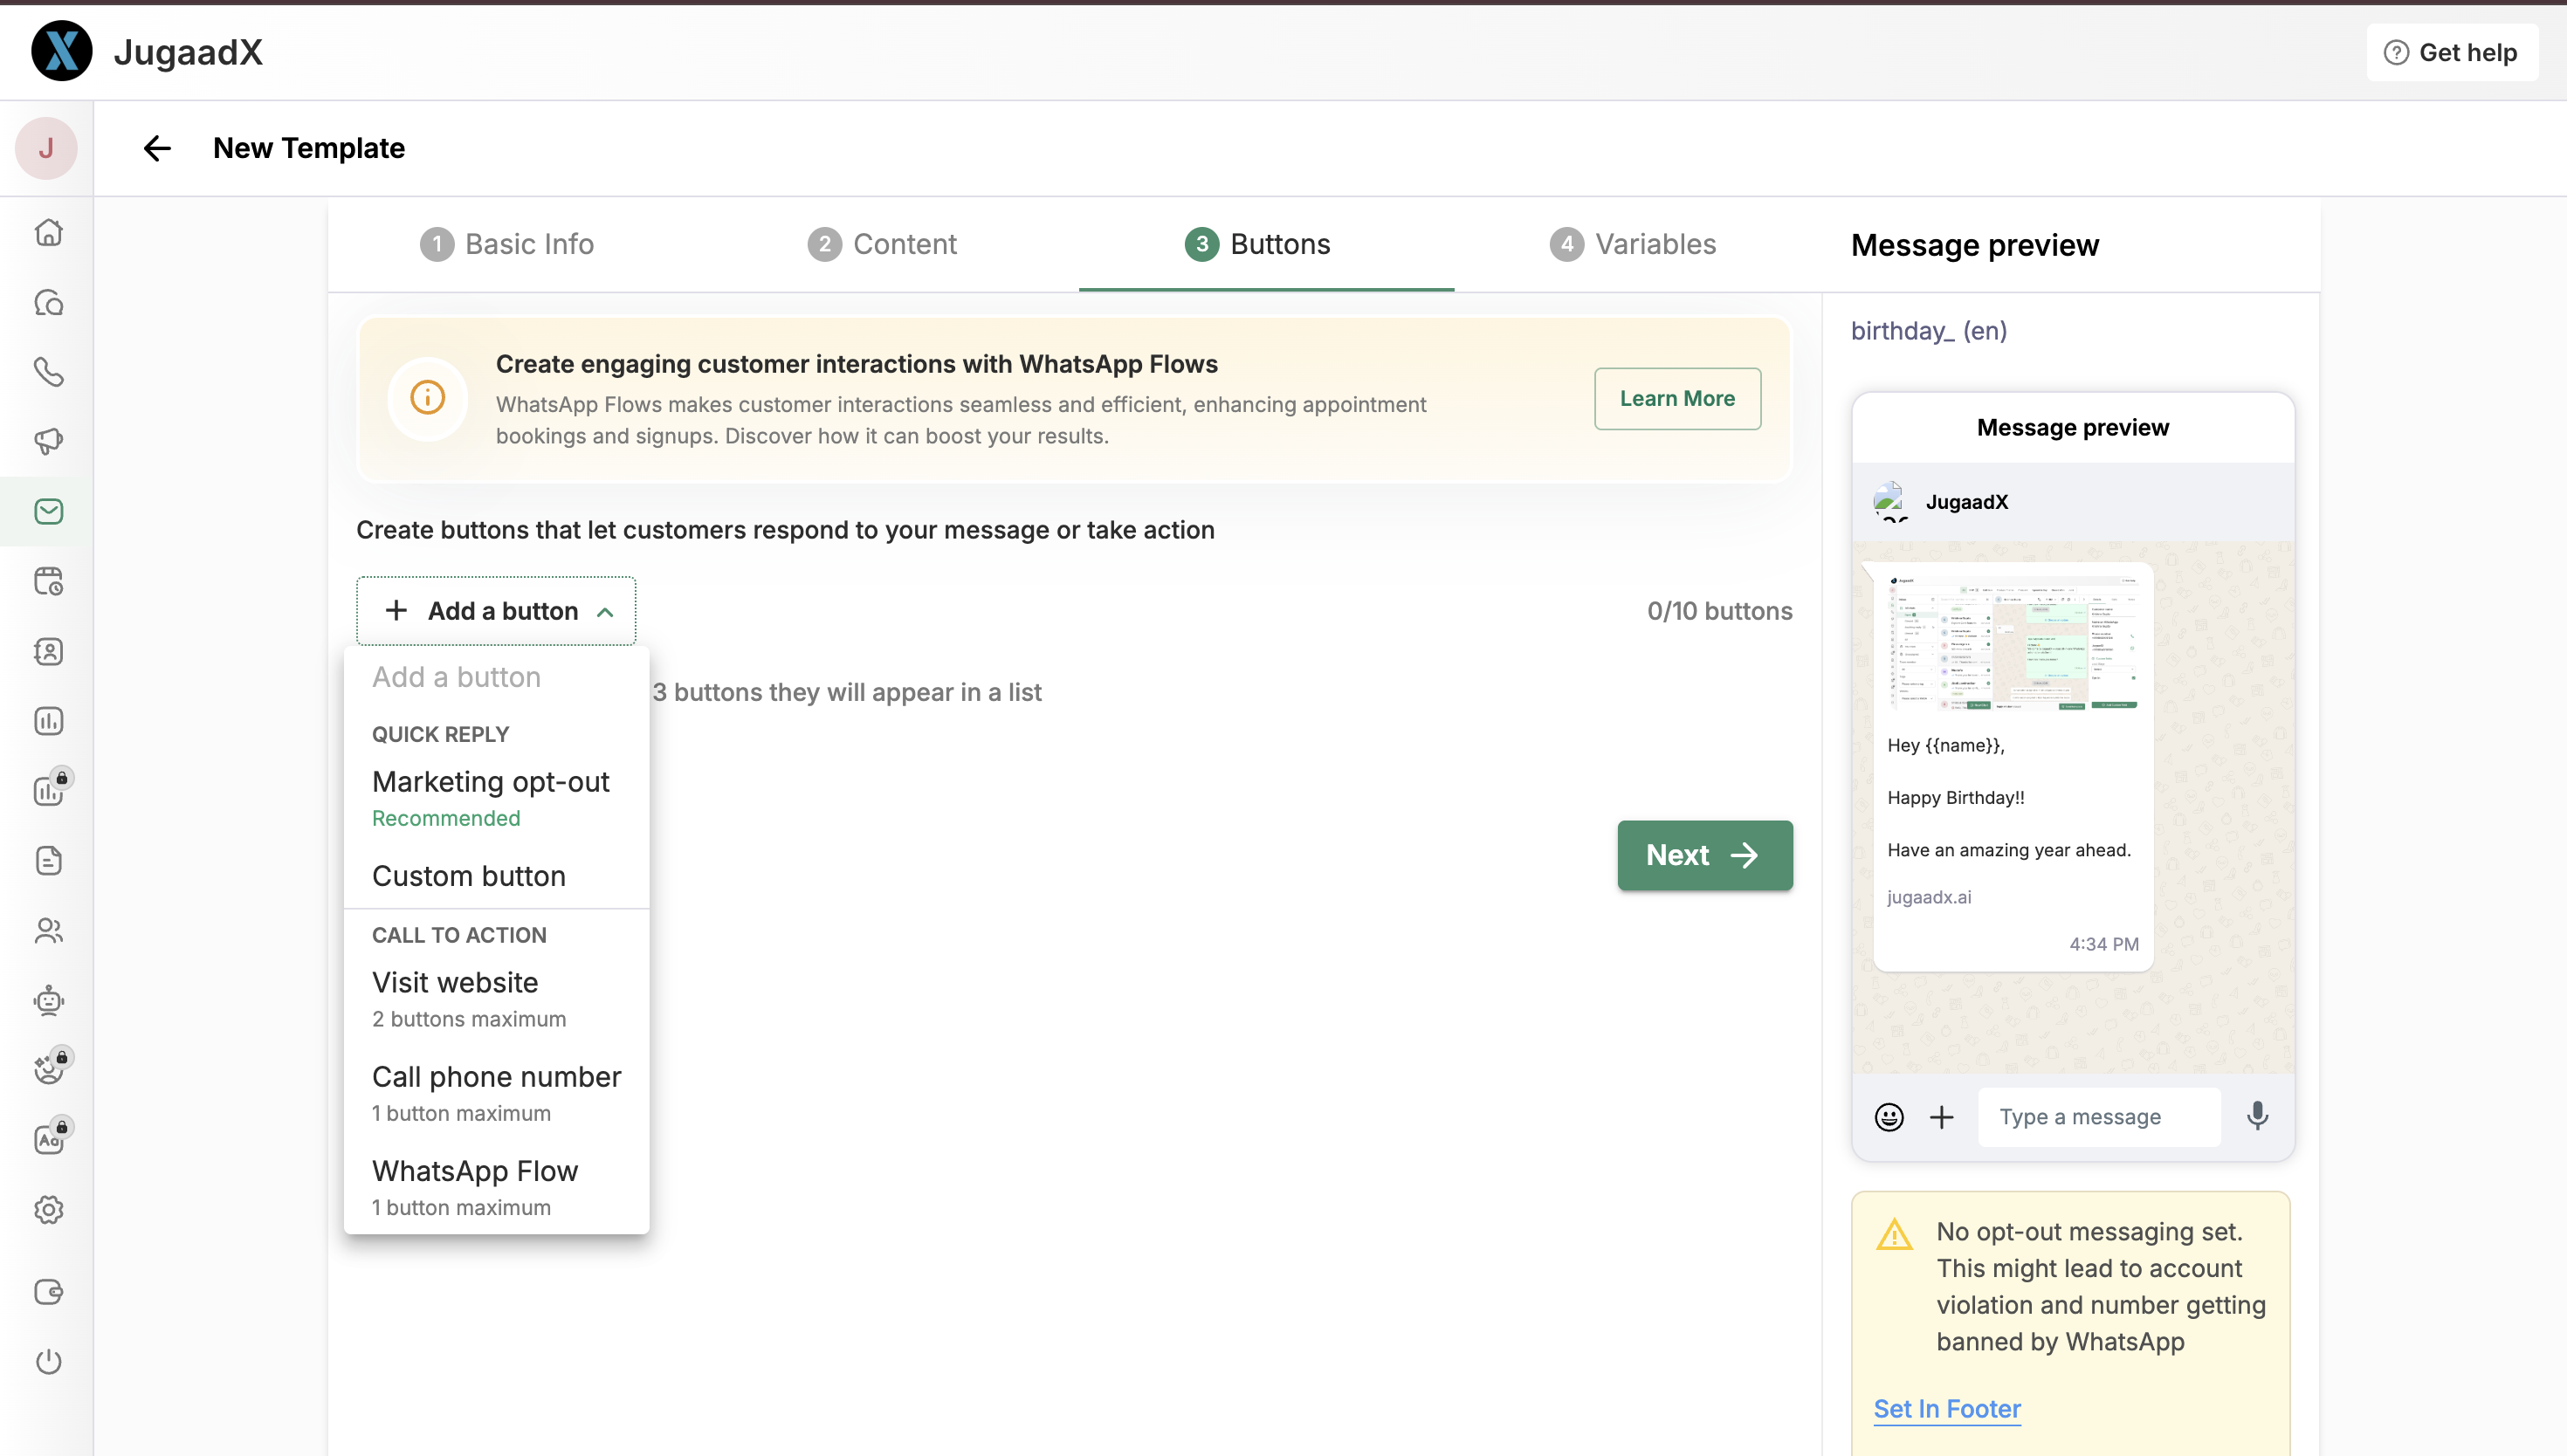The image size is (2567, 1456).
Task: Go to the Variables step tab
Action: click(x=1632, y=244)
